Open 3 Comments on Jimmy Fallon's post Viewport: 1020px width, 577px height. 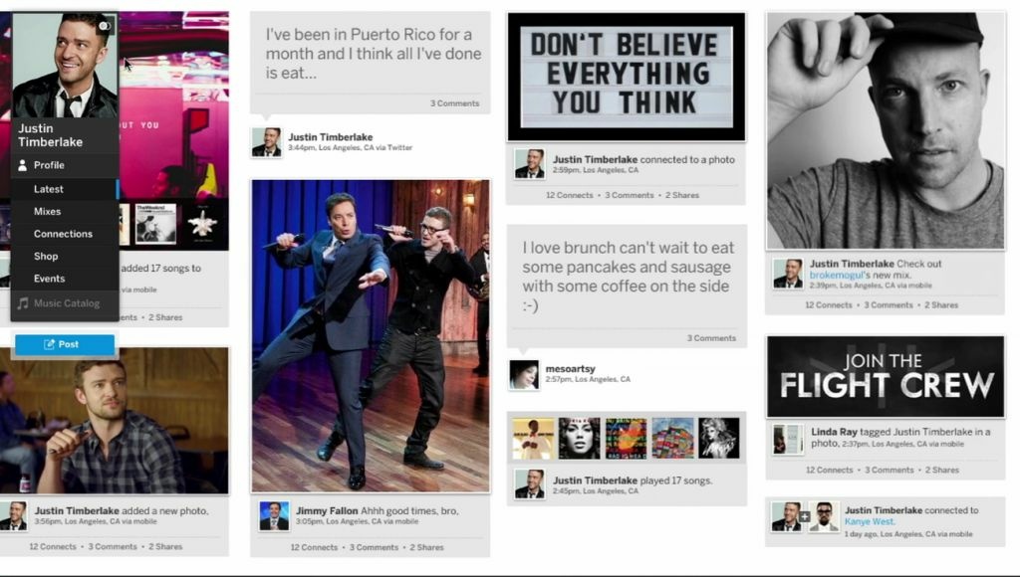374,548
